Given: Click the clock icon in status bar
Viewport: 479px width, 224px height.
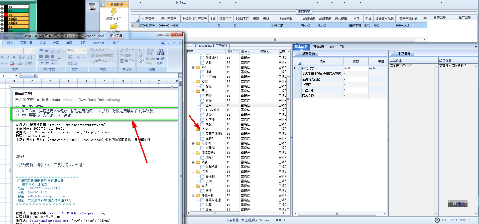Looking at the screenshot, I should click(437, 220).
